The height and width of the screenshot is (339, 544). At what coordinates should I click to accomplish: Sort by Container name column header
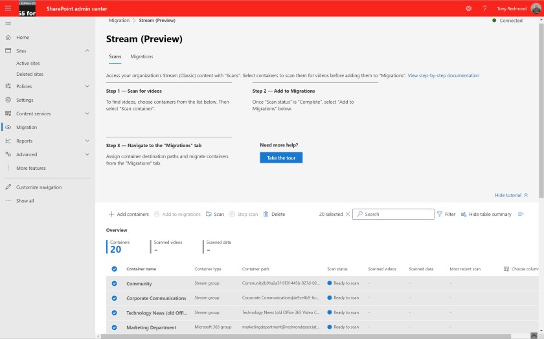(141, 269)
